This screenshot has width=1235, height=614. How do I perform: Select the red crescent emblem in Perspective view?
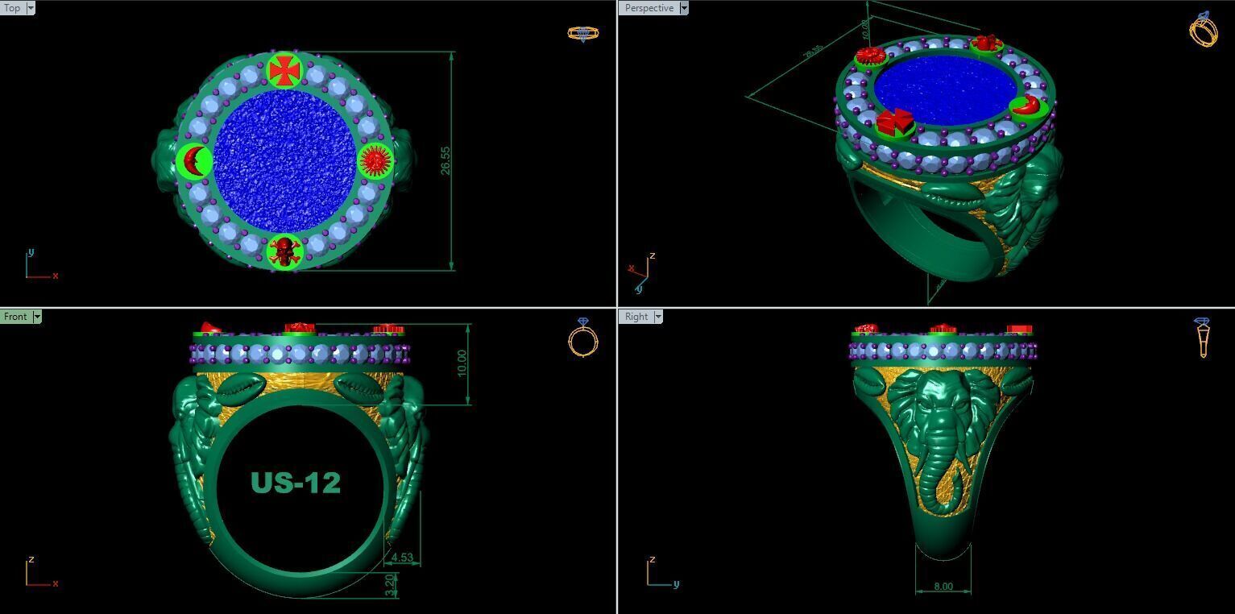[1026, 106]
